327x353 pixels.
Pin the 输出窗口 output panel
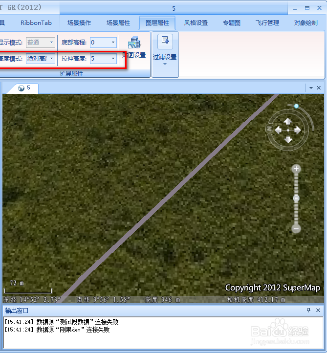pos(308,310)
